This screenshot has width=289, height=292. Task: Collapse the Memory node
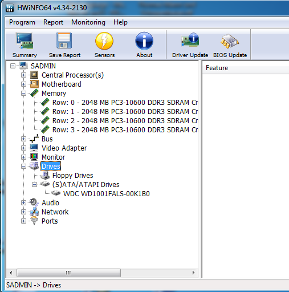coord(23,94)
